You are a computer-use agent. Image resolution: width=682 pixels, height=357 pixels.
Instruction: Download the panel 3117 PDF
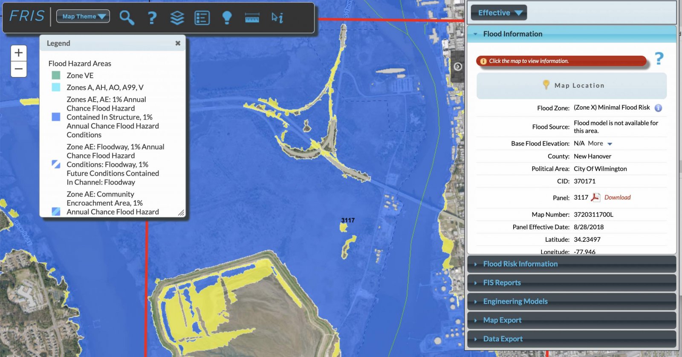617,197
